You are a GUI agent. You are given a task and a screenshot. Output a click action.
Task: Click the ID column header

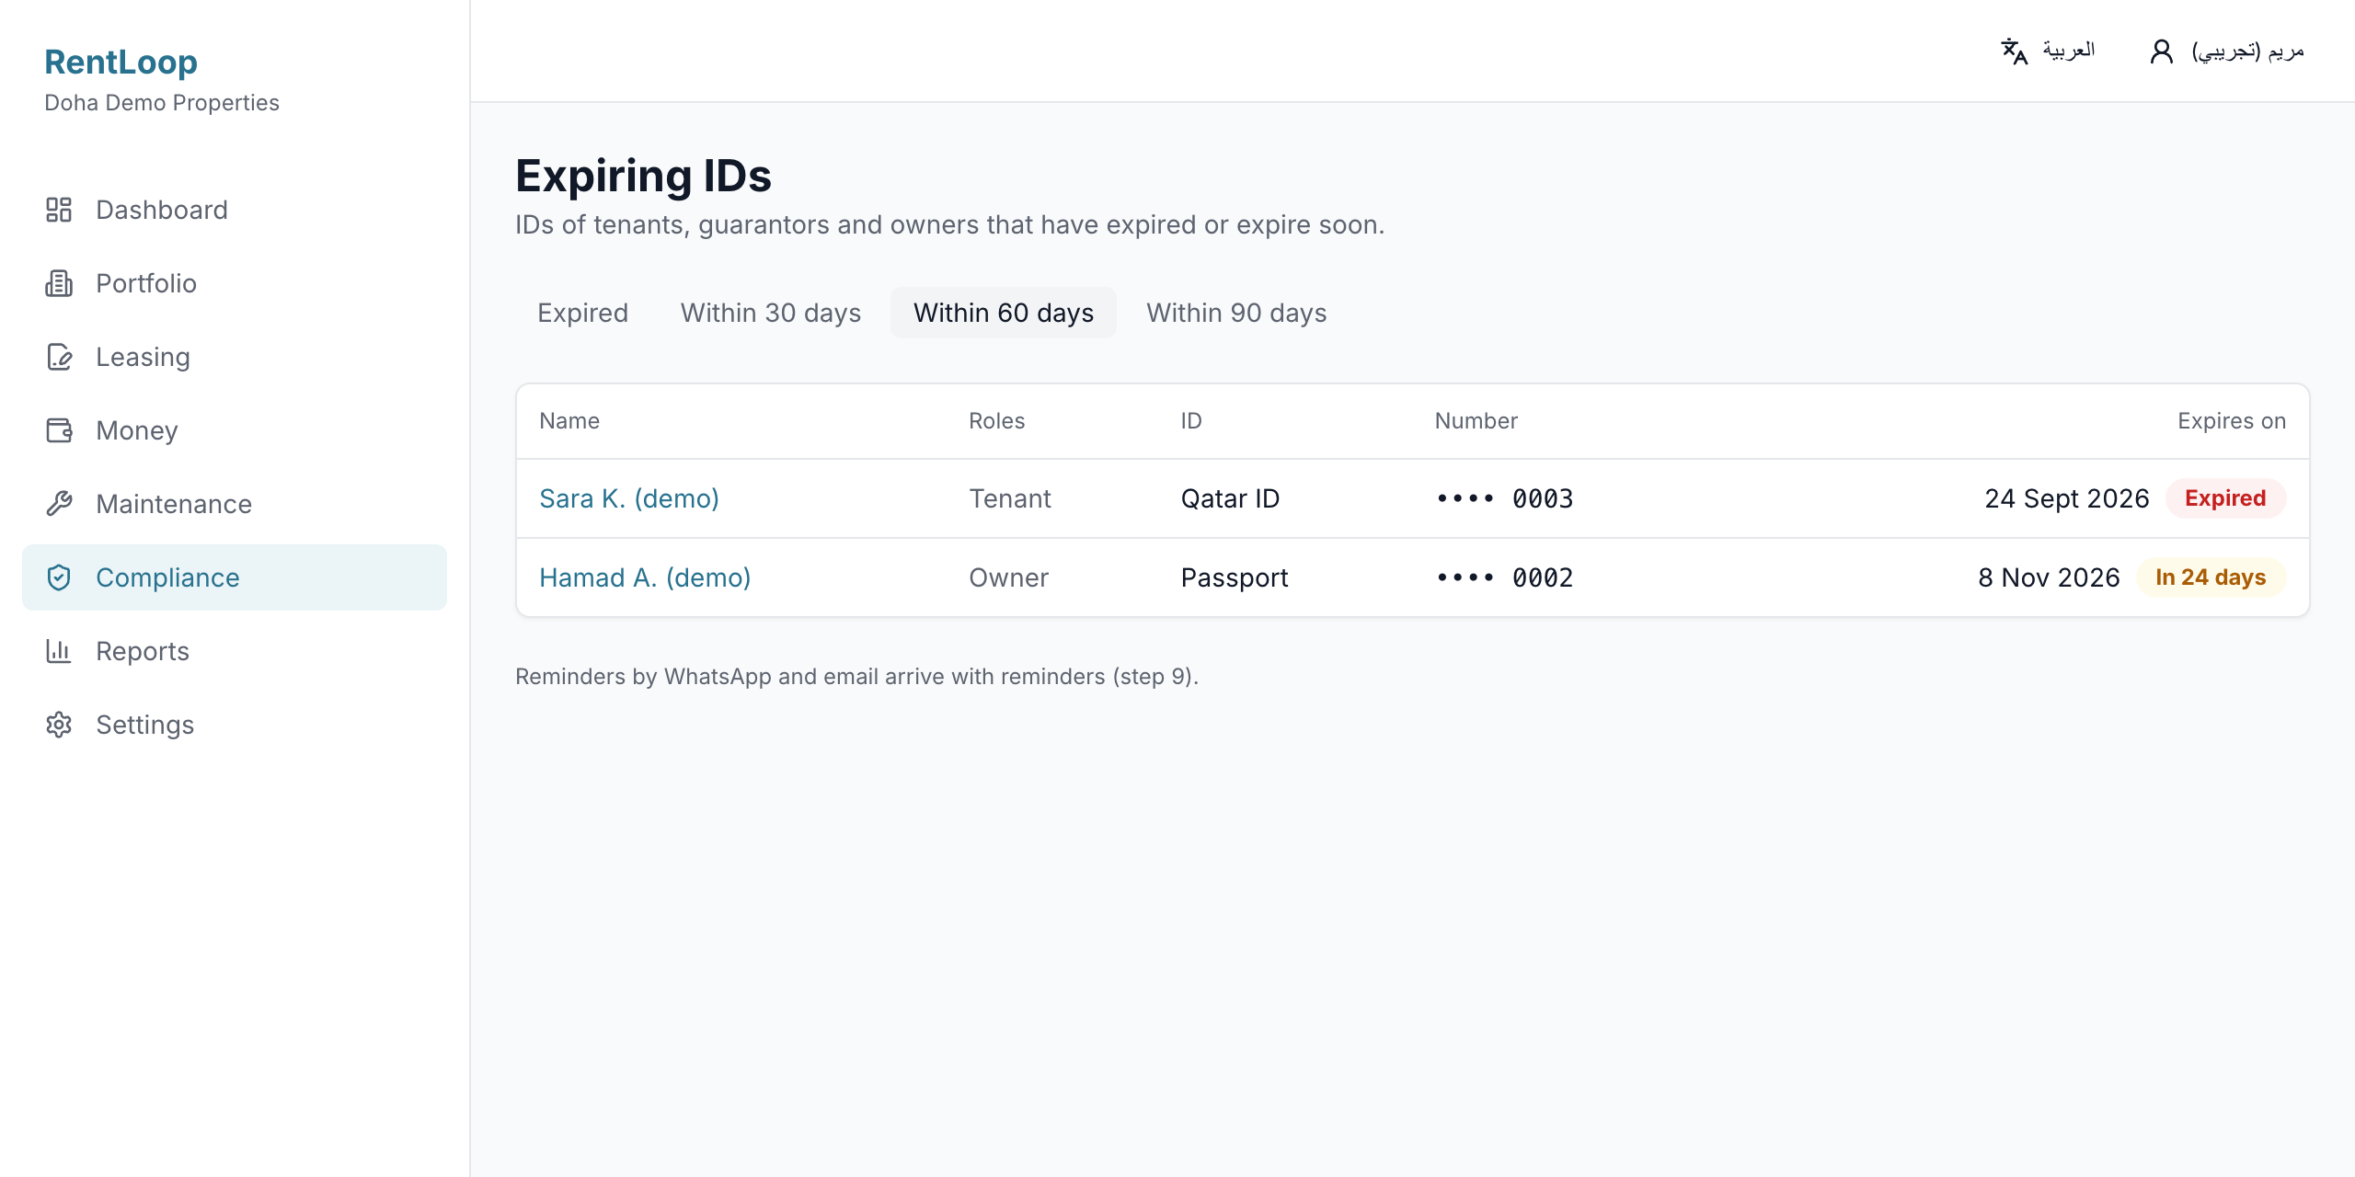(x=1191, y=421)
